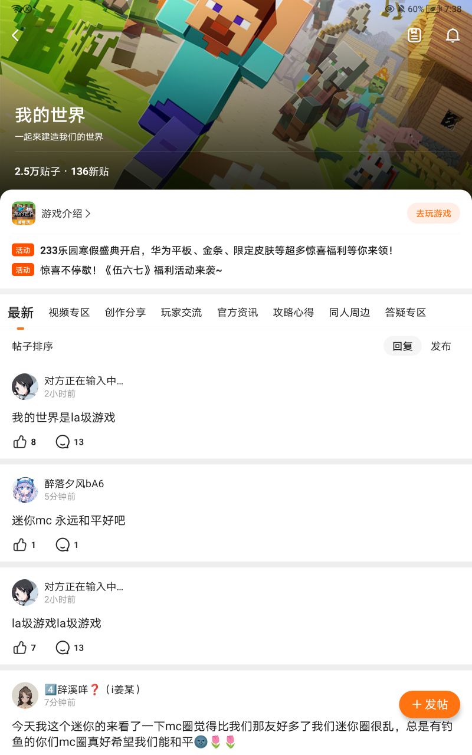Open profile avatar of 辞溪咩 user
This screenshot has width=472, height=755.
(25, 695)
